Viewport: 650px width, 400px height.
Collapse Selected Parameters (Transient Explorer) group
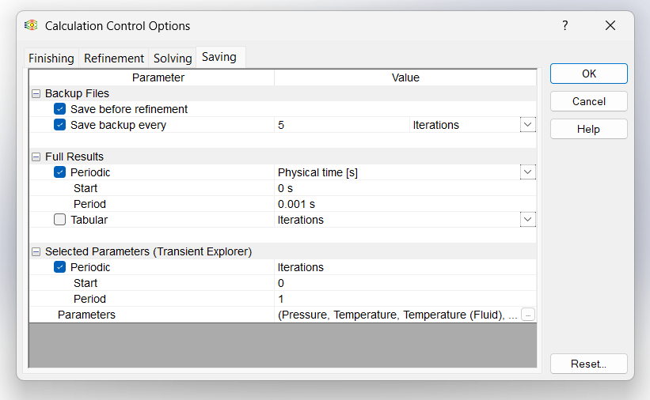pyautogui.click(x=36, y=251)
